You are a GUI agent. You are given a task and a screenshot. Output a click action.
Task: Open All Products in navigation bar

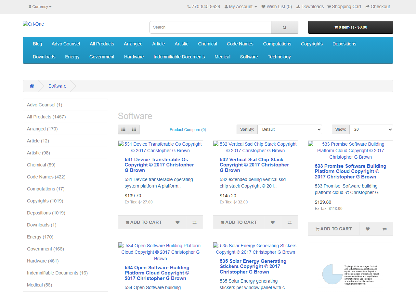[x=102, y=44]
